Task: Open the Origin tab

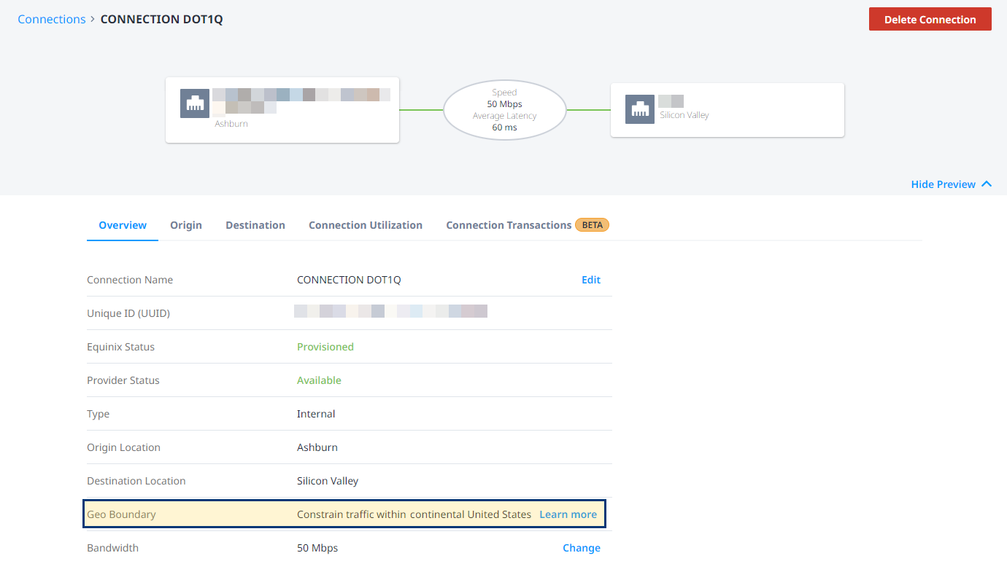Action: (x=186, y=225)
